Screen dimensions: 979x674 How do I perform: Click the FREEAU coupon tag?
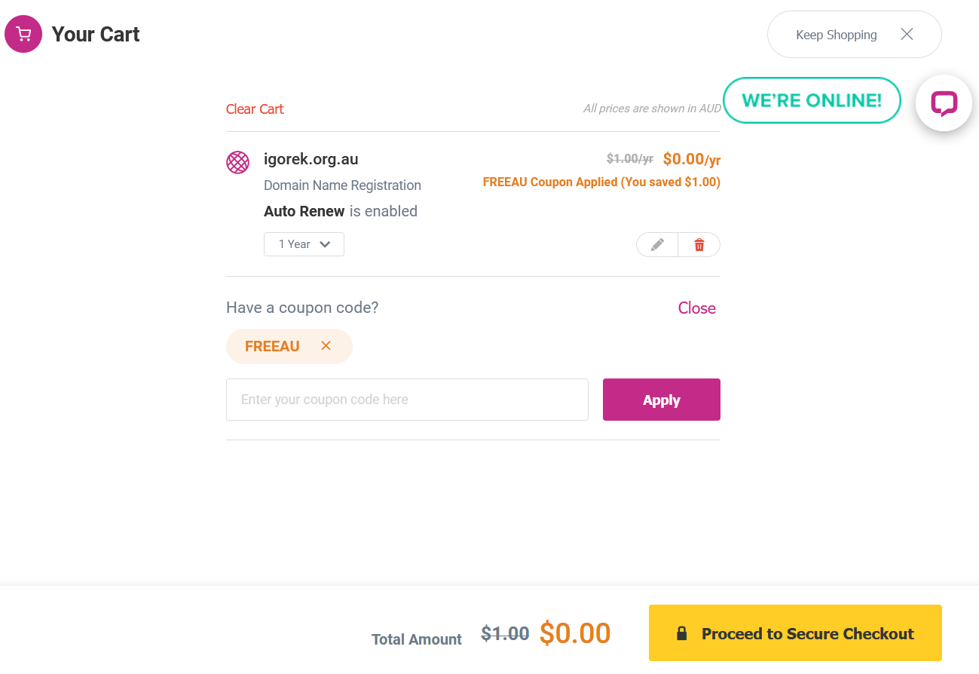(272, 346)
